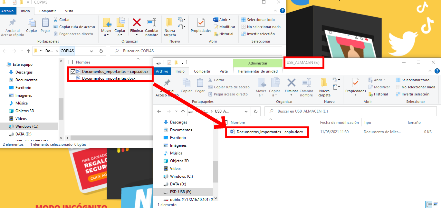Open the Help question mark icon
Viewport: 441px width, 208px height.
[x=283, y=11]
